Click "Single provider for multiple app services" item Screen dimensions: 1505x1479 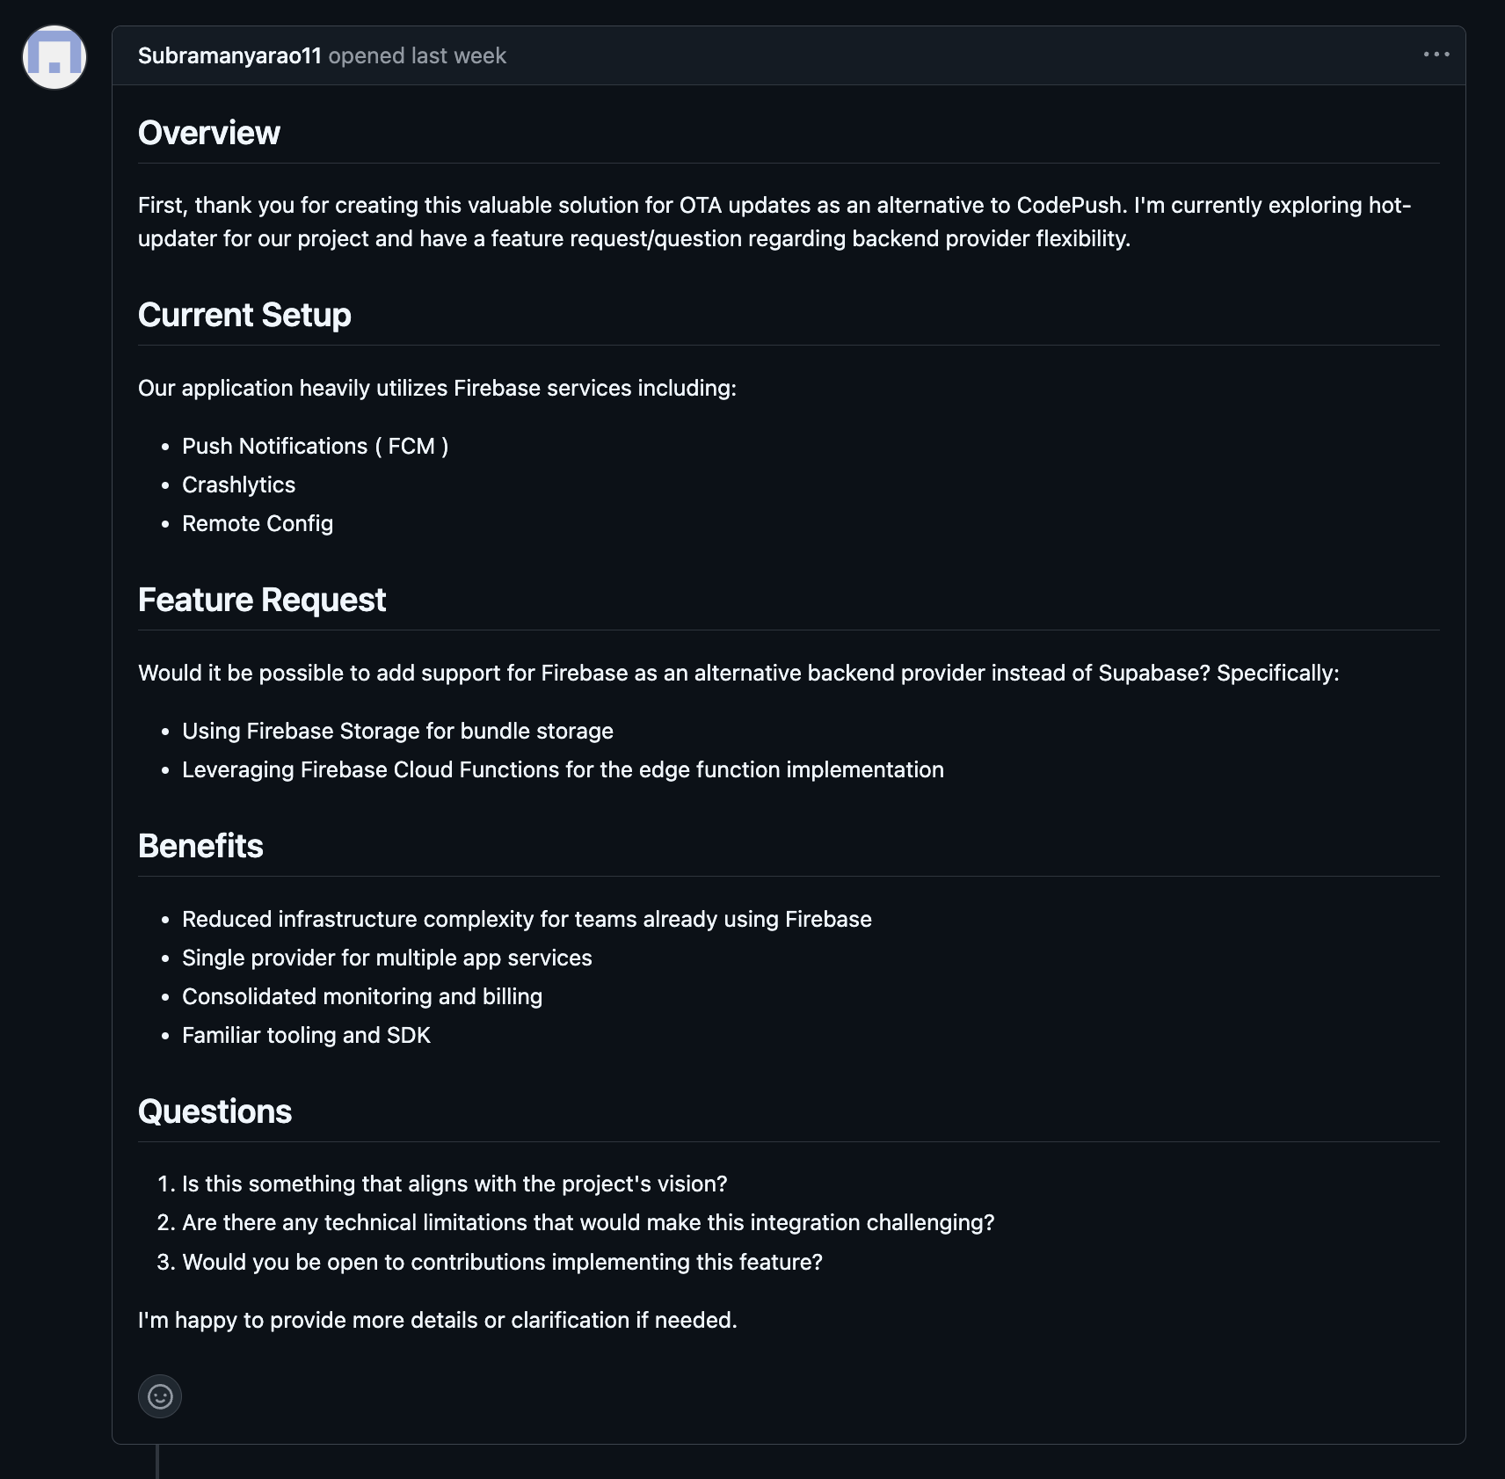point(387,958)
